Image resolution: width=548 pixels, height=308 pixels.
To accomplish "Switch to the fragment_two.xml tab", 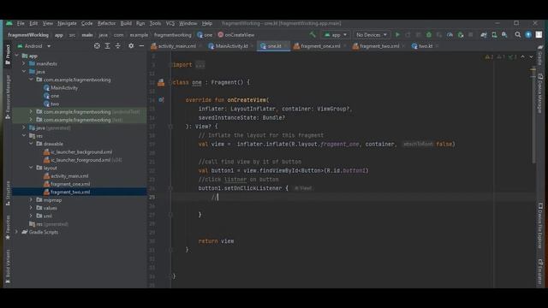I will 379,46.
